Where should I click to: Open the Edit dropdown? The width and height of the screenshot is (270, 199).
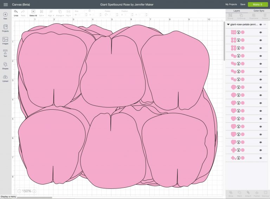pyautogui.click(x=41, y=13)
